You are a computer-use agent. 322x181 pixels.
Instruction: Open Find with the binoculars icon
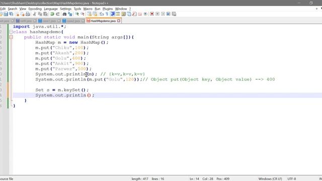pyautogui.click(x=64, y=14)
